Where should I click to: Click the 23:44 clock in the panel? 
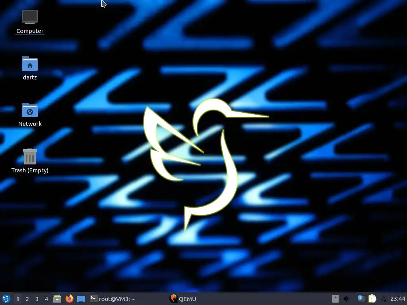397,299
